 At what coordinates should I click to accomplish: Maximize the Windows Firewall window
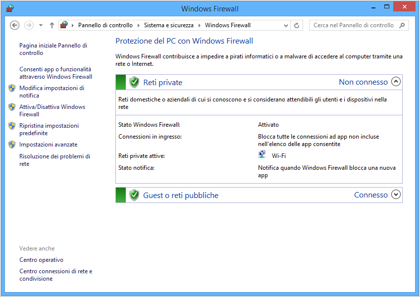(x=386, y=7)
